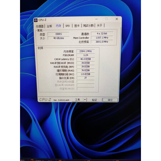The image size is (161, 161).
Task: Switch to the 显卡 tab
Action: (77, 26)
